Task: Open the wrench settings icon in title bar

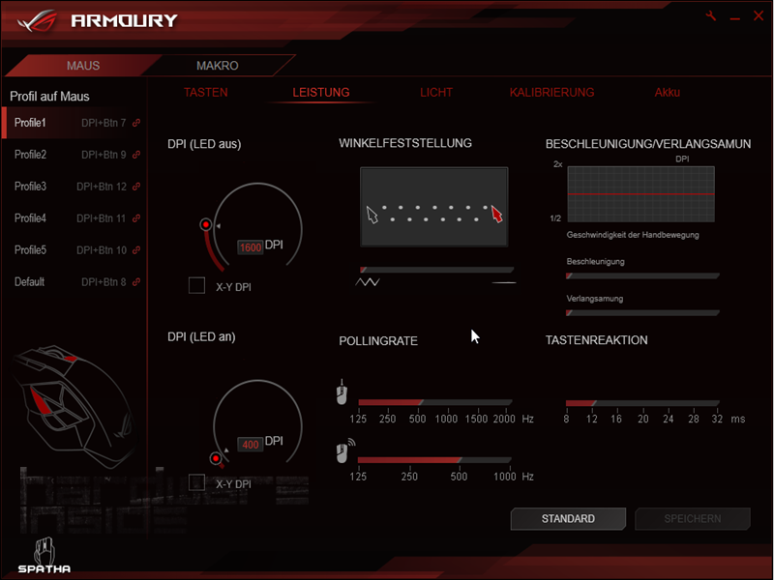Action: point(712,15)
